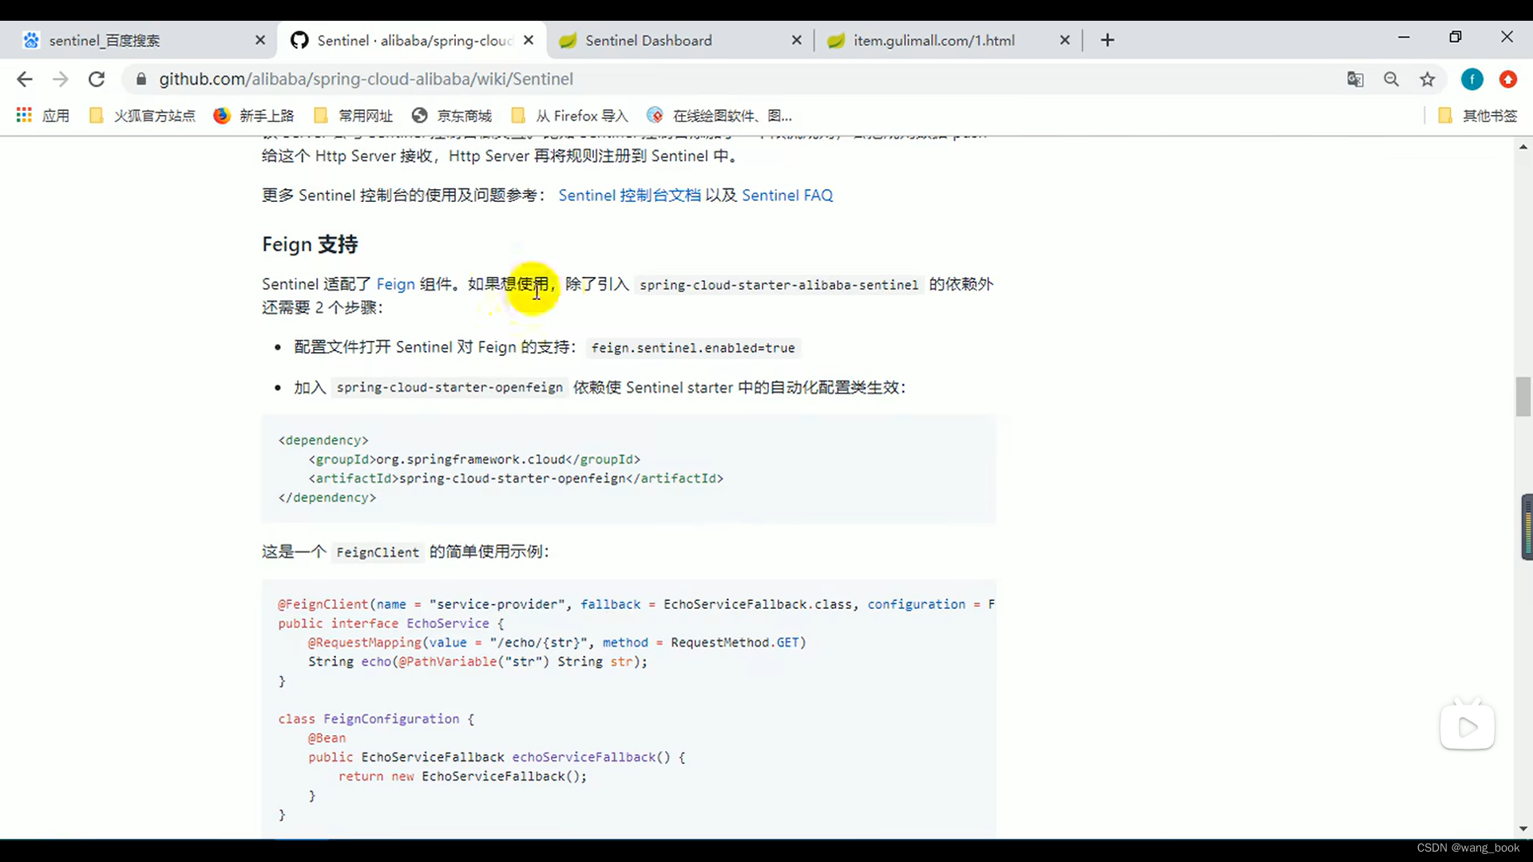Click the padlock security icon in address bar

coord(140,79)
